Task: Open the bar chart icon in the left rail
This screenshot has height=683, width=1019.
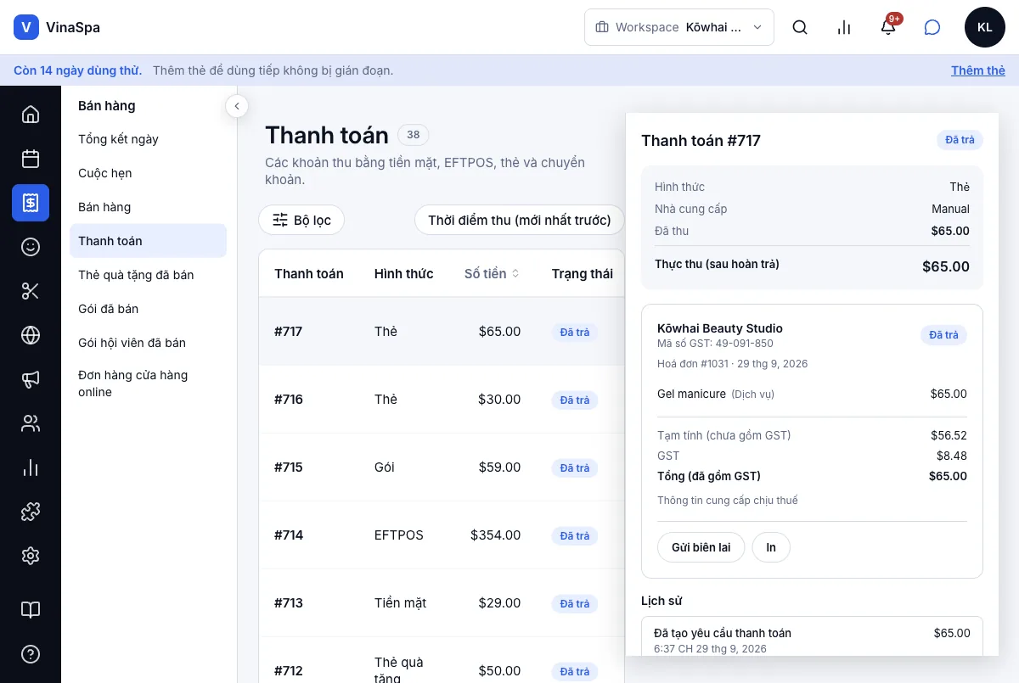Action: point(31,467)
